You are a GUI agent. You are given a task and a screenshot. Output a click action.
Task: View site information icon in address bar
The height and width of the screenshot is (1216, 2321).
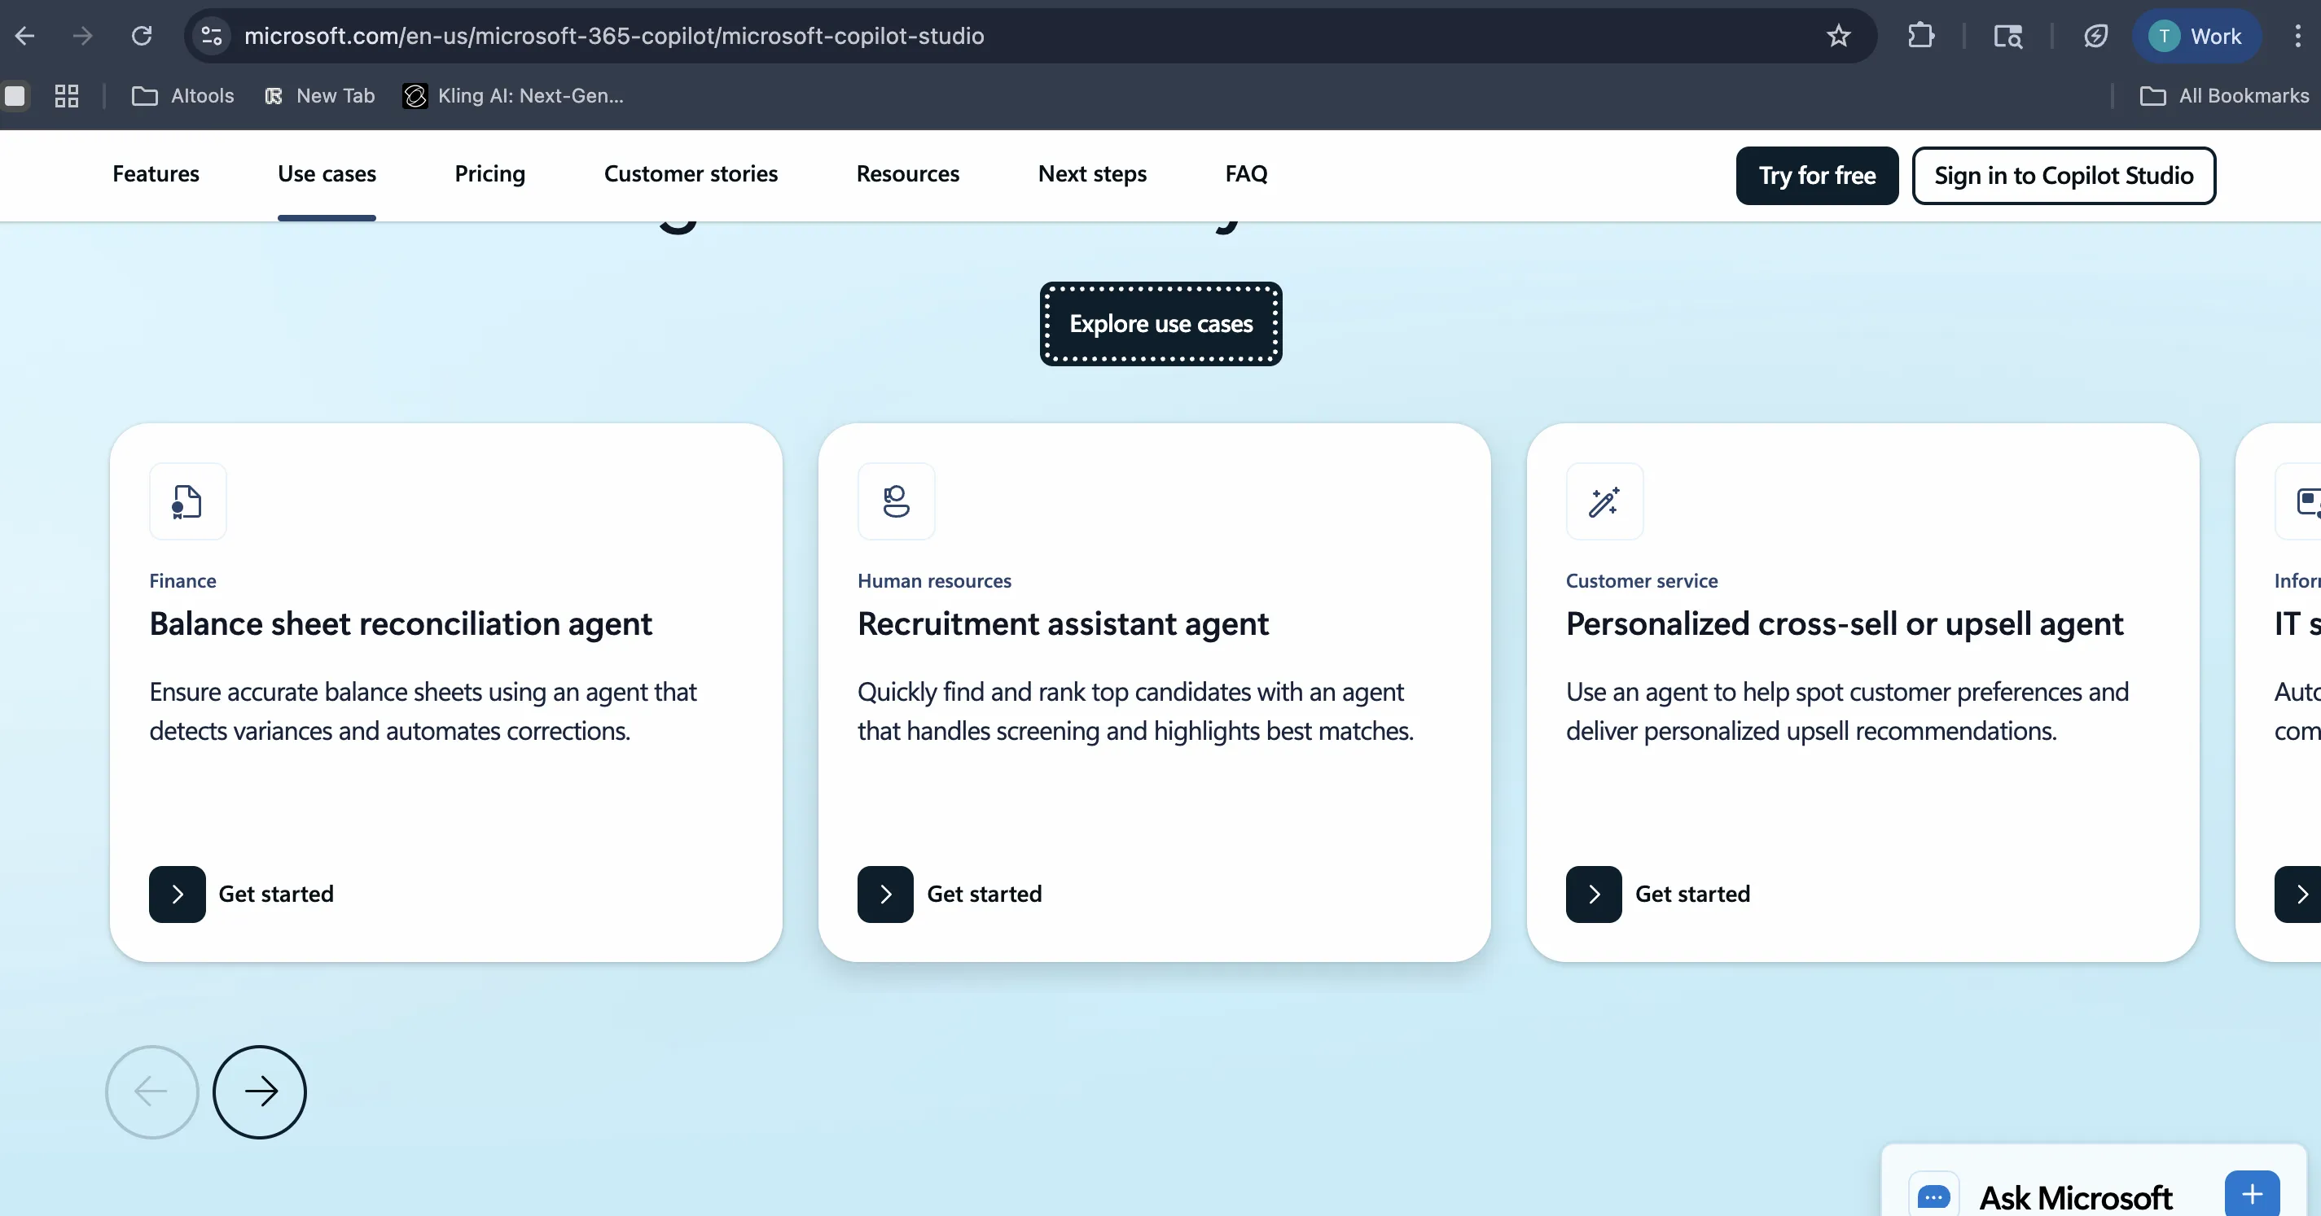(212, 36)
